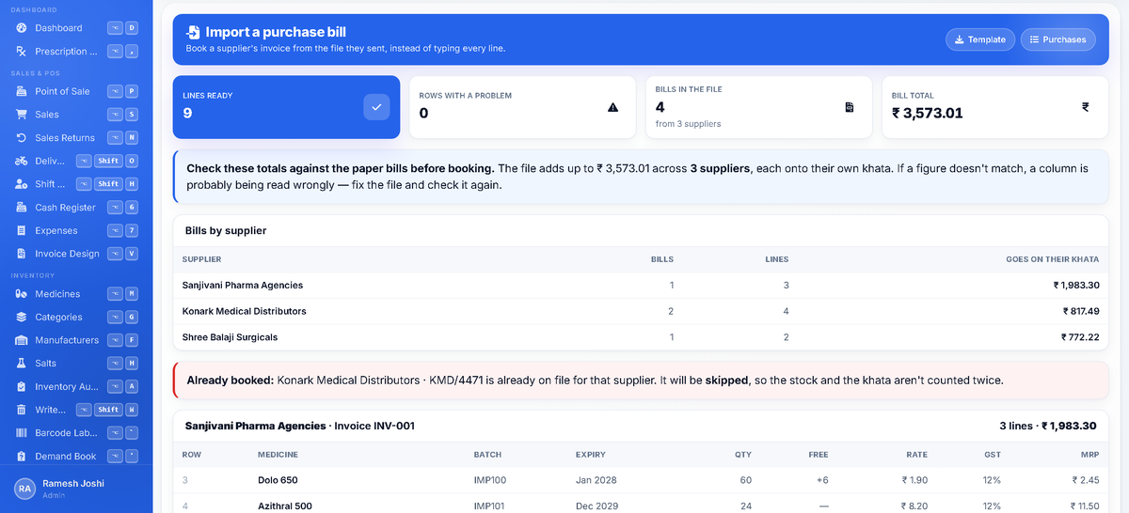Click the Sales cart icon
The width and height of the screenshot is (1129, 513).
pos(22,115)
